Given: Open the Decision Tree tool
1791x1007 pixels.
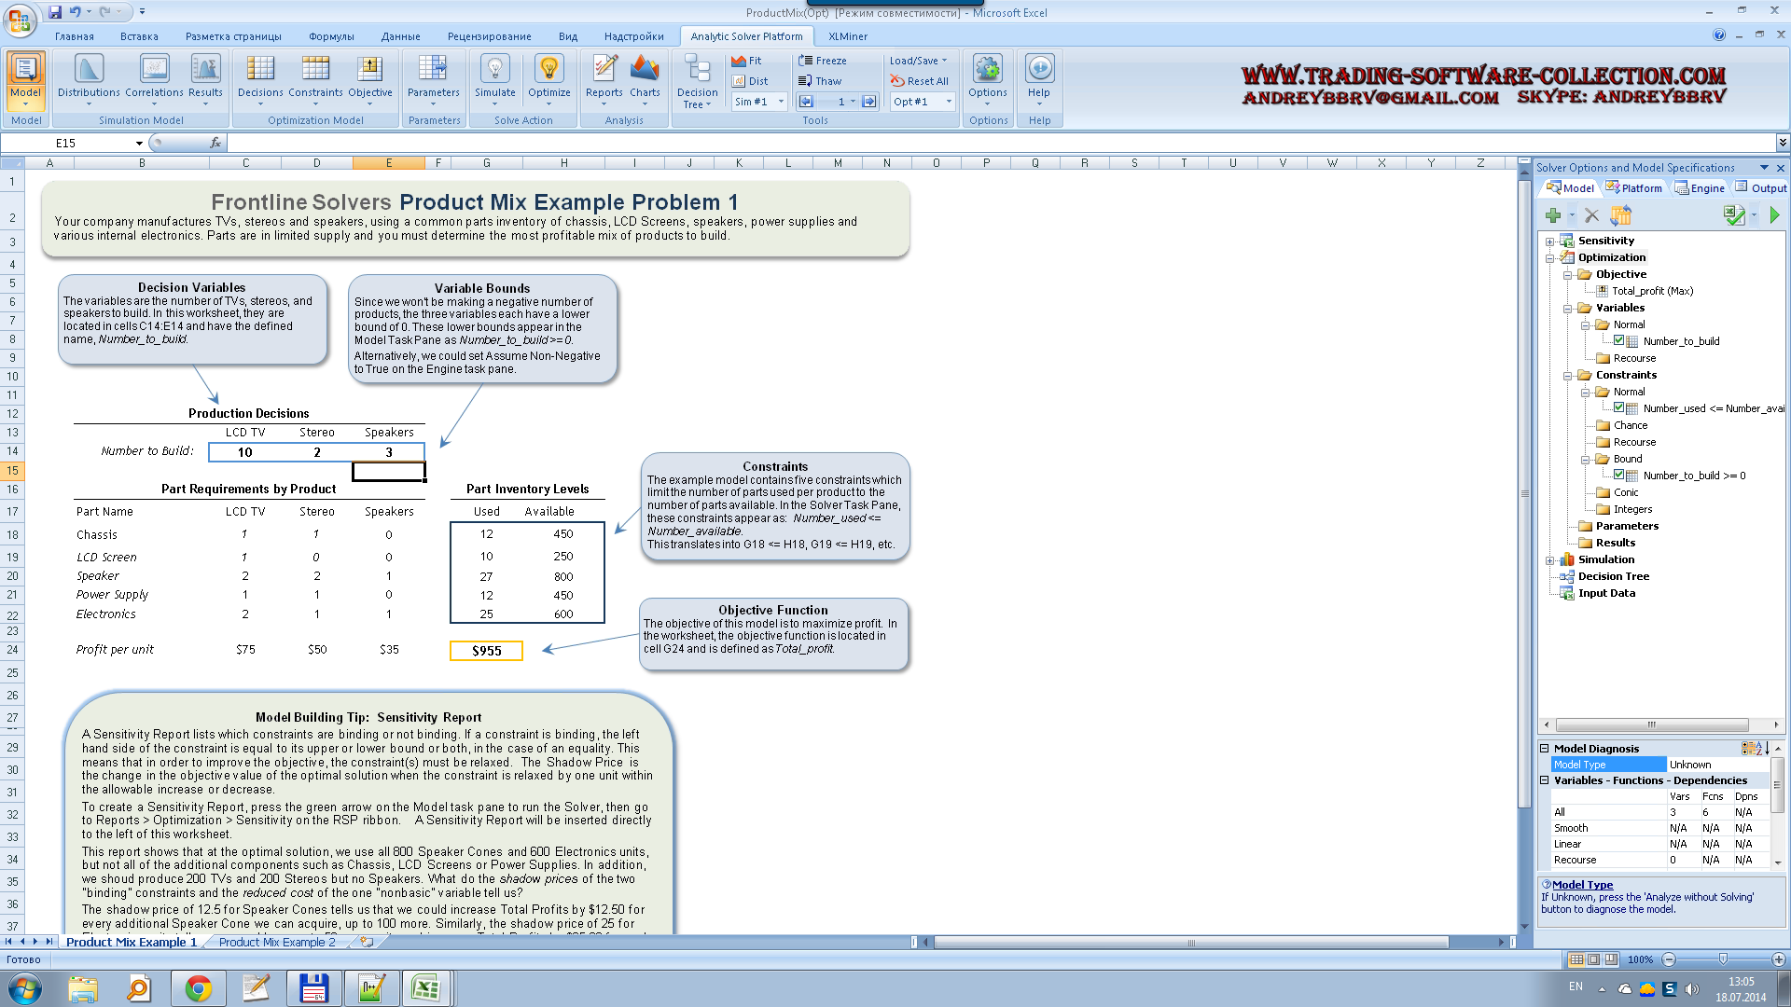Looking at the screenshot, I should [x=697, y=80].
